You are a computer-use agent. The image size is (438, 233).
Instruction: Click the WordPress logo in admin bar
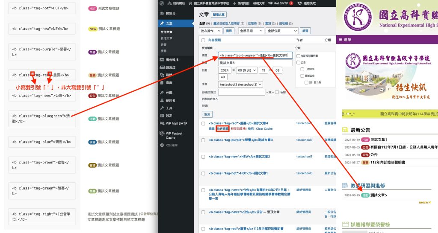(x=162, y=3)
